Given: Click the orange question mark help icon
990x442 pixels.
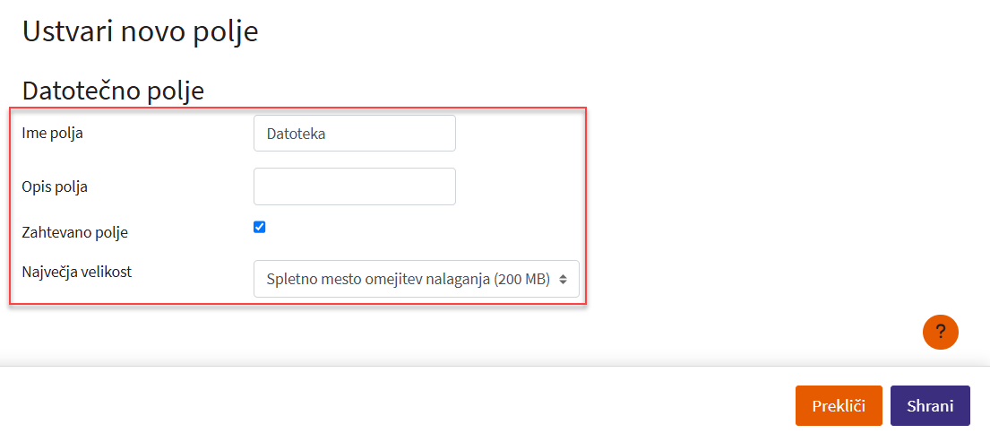Looking at the screenshot, I should coord(940,332).
